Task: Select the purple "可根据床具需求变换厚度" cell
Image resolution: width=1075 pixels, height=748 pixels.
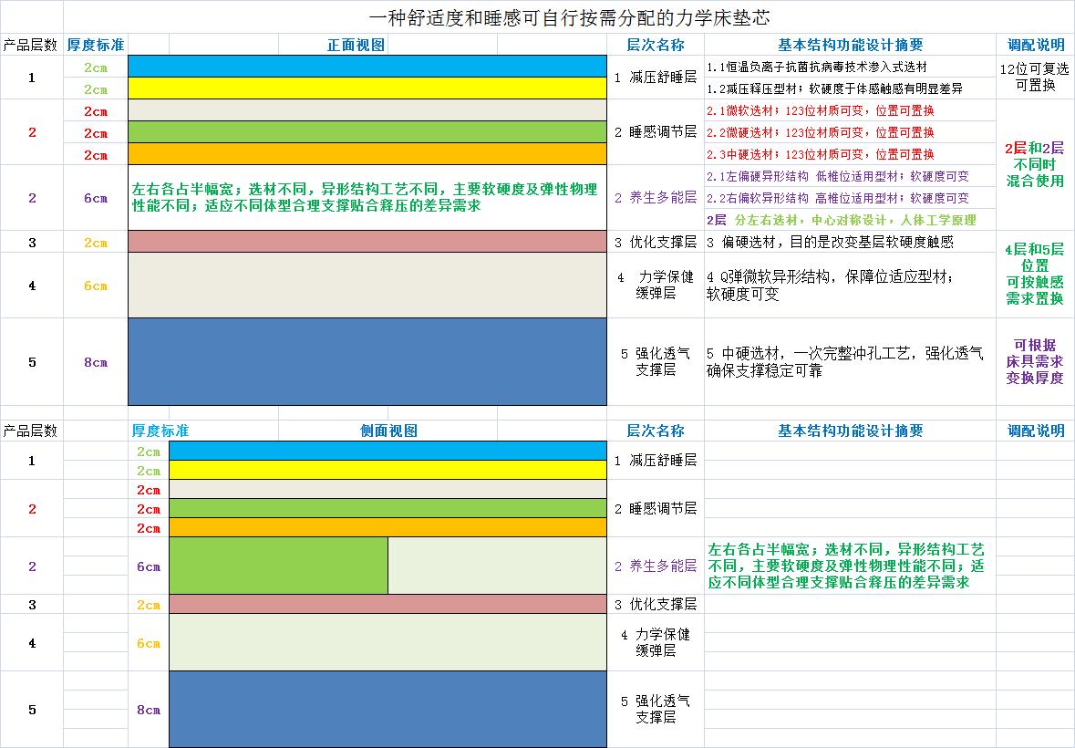Action: (x=1035, y=361)
